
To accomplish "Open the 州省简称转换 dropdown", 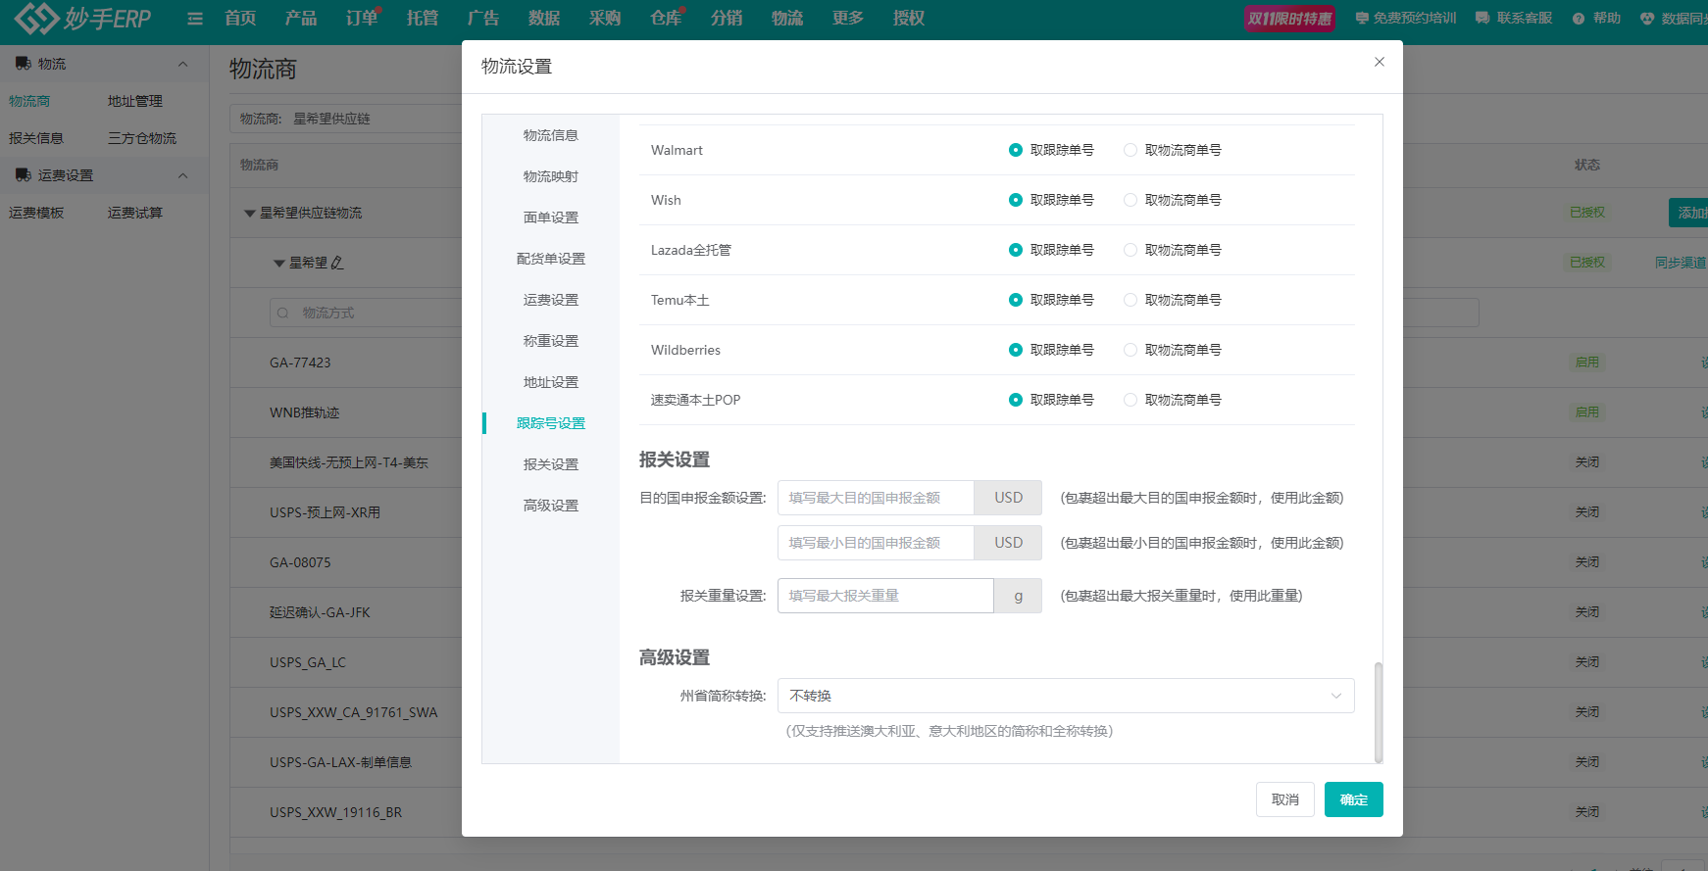I will click(1065, 696).
